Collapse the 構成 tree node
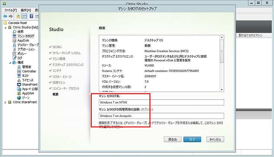The height and width of the screenshot is (157, 274). pos(10,63)
